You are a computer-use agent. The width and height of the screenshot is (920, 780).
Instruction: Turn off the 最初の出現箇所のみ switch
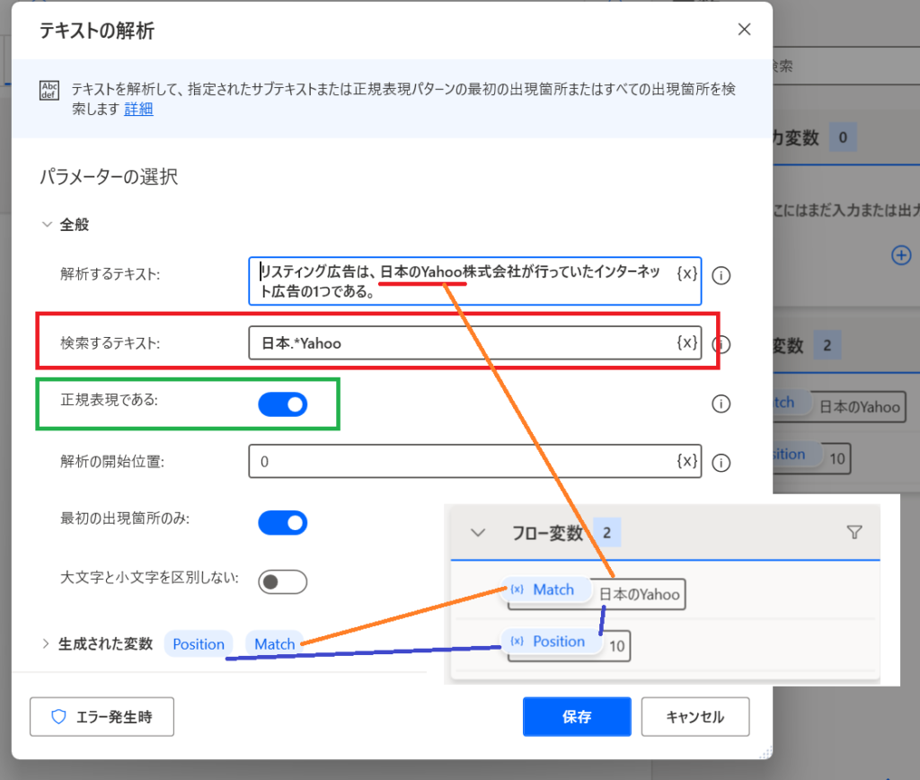point(283,522)
